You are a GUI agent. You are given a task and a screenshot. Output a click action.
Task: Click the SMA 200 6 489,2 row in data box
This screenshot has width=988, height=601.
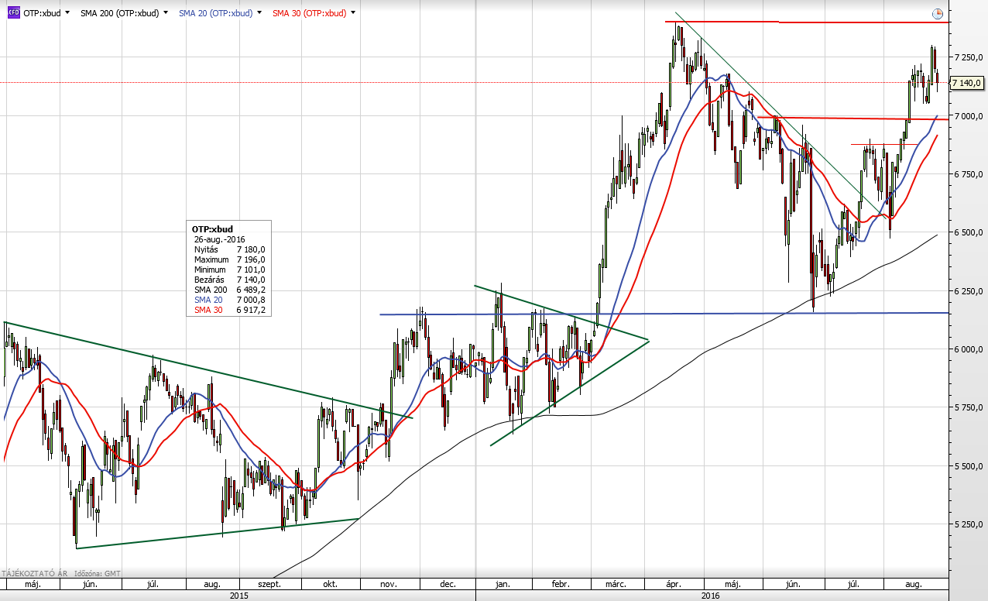click(230, 290)
